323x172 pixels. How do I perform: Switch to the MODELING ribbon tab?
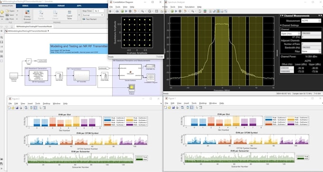(43, 6)
